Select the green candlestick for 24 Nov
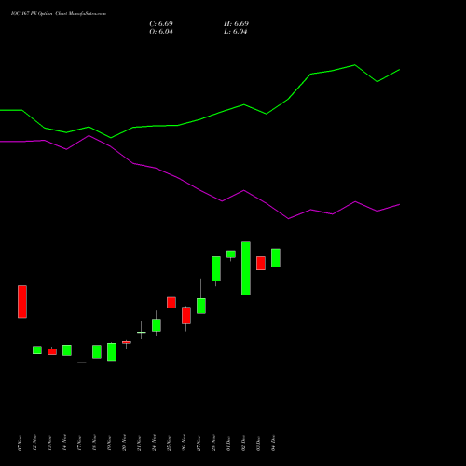466x466 pixels. (157, 325)
